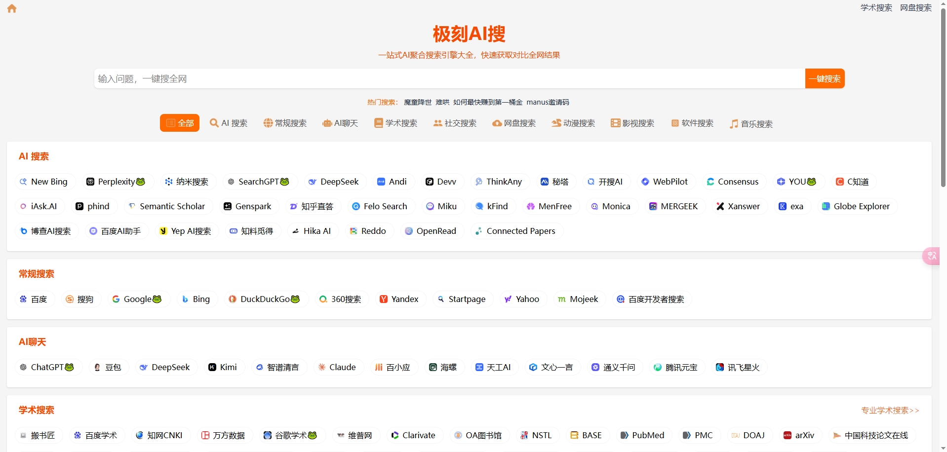This screenshot has width=947, height=452.
Task: Open Google search
Action: (x=137, y=299)
